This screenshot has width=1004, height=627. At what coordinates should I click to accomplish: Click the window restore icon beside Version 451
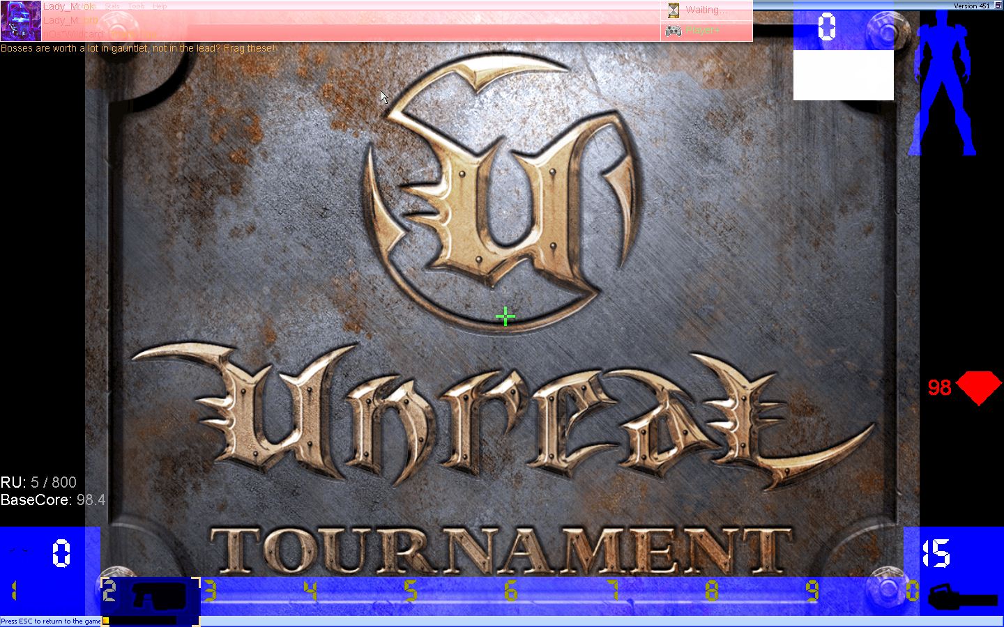998,6
